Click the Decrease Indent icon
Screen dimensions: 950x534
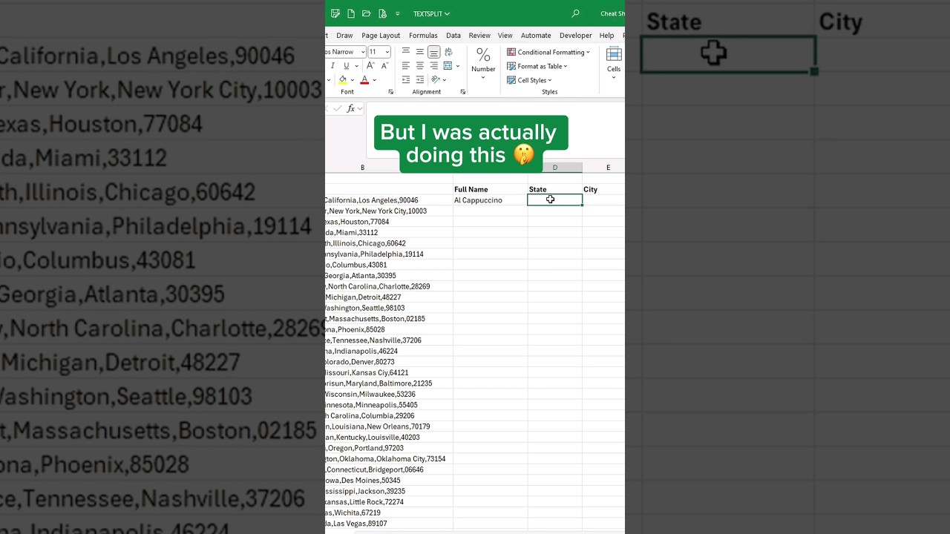(x=405, y=80)
